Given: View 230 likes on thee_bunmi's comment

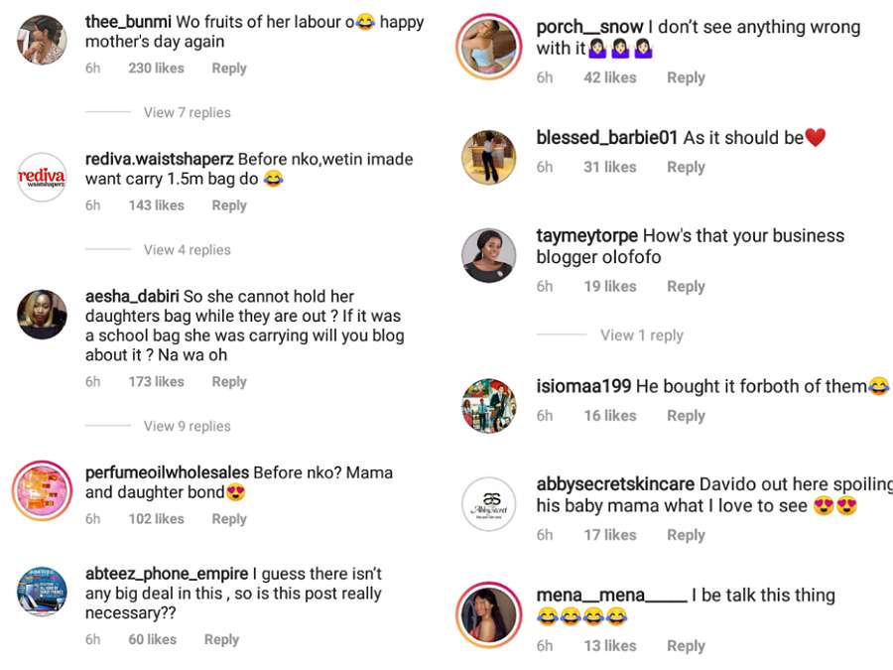Looking at the screenshot, I should (x=156, y=68).
